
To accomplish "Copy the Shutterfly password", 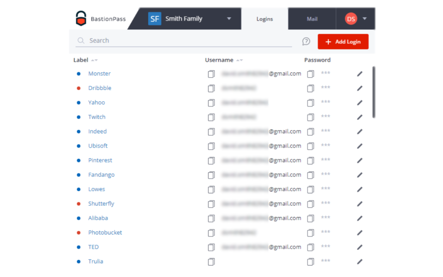I will 310,204.
